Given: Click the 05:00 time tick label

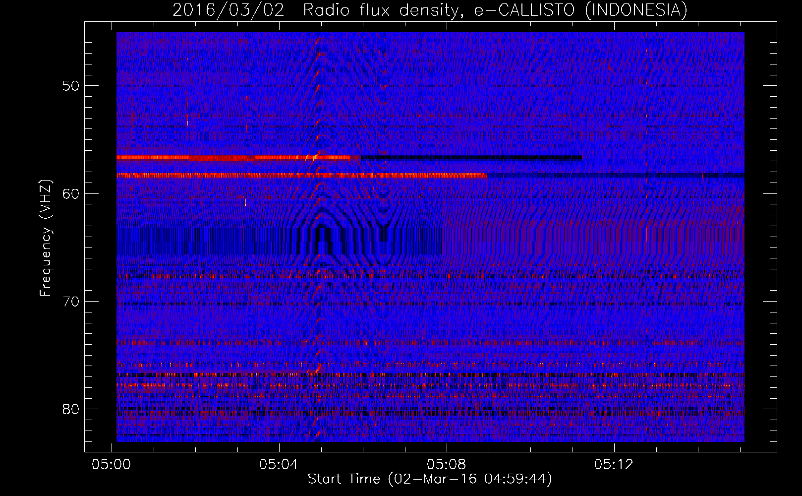Looking at the screenshot, I should pos(112,465).
